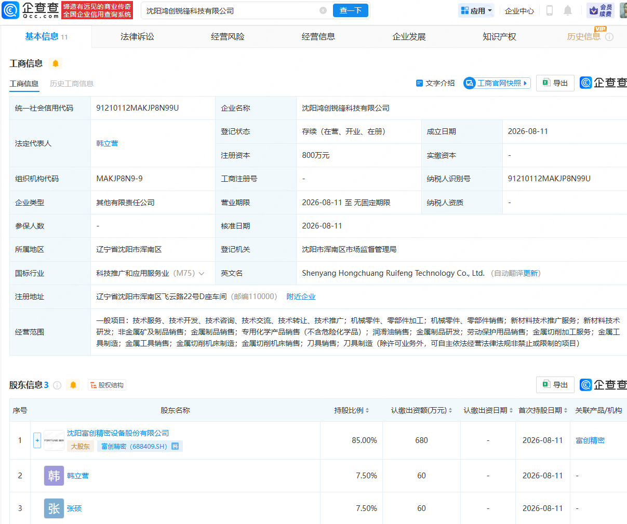Expand the 国标行业 M75 dropdown
This screenshot has height=524, width=627.
pos(202,273)
